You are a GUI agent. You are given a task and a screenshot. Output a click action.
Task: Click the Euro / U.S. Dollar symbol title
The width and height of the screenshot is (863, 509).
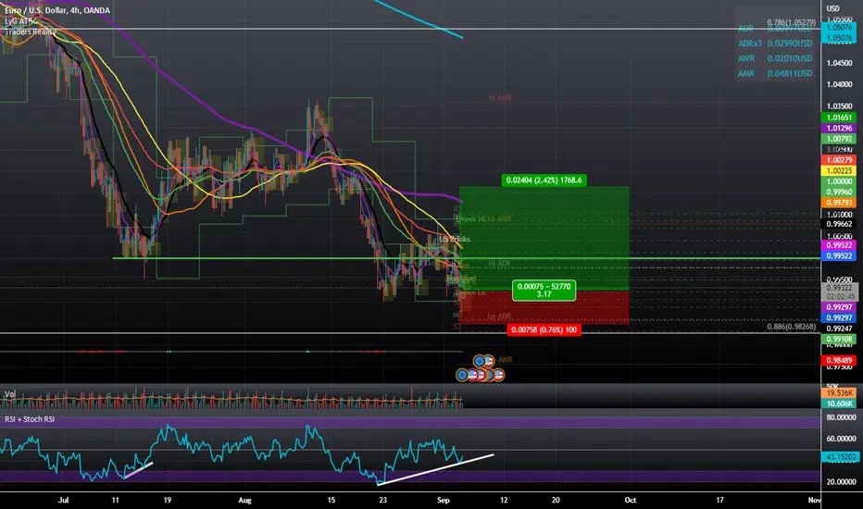[57, 10]
